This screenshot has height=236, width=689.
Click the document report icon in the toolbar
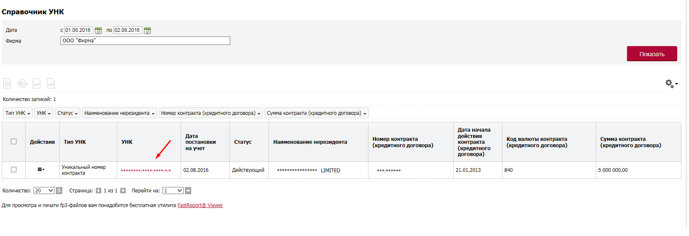click(7, 83)
